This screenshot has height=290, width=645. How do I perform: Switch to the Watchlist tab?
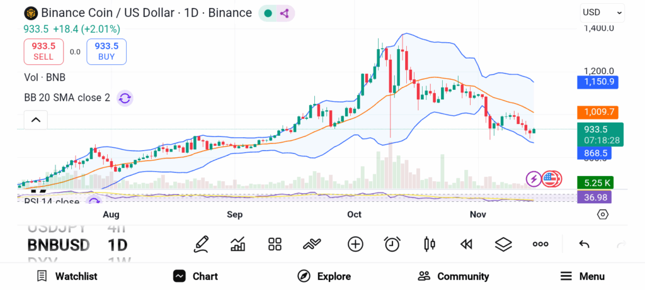(x=67, y=276)
